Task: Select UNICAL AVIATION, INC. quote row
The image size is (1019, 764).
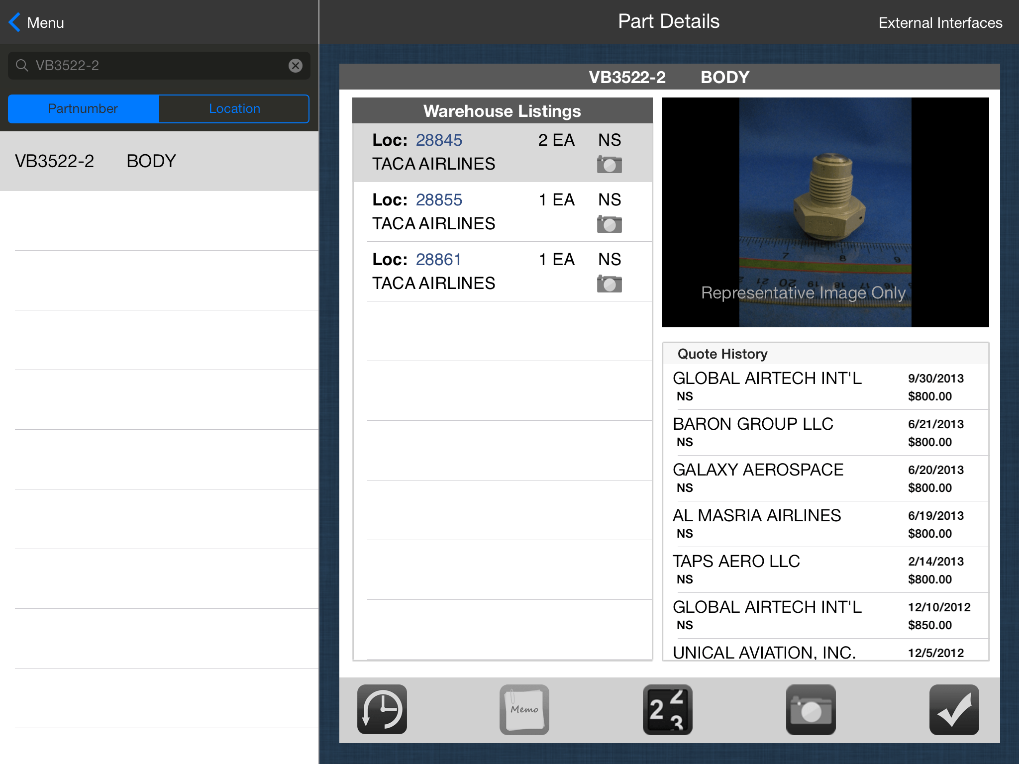Action: [x=825, y=650]
